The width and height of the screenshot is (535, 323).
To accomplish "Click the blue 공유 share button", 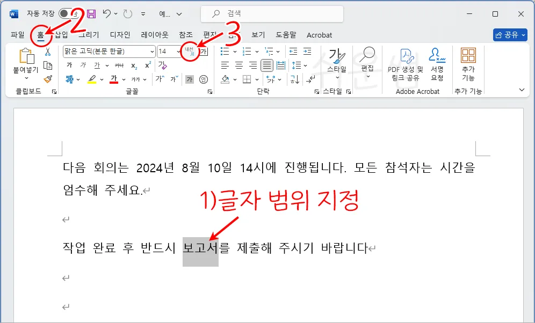I will click(509, 34).
